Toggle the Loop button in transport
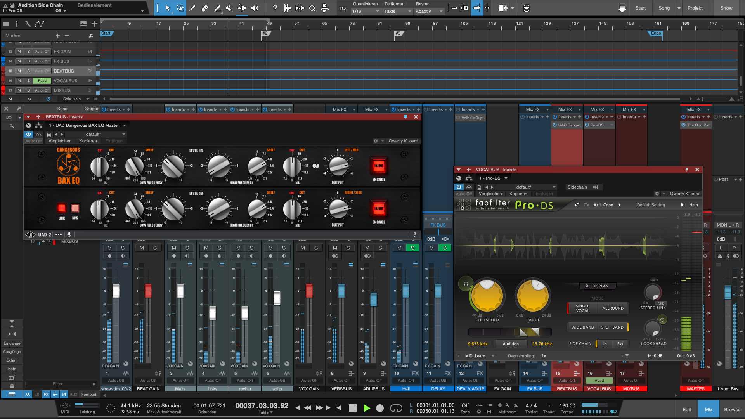 click(396, 408)
